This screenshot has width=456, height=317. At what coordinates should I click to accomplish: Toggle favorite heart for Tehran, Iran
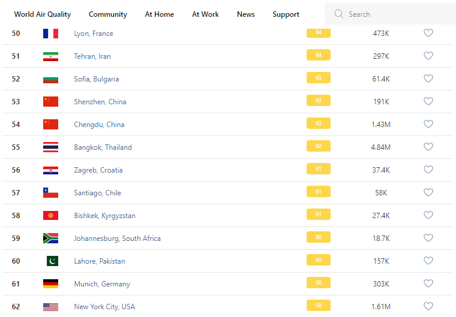coord(428,56)
